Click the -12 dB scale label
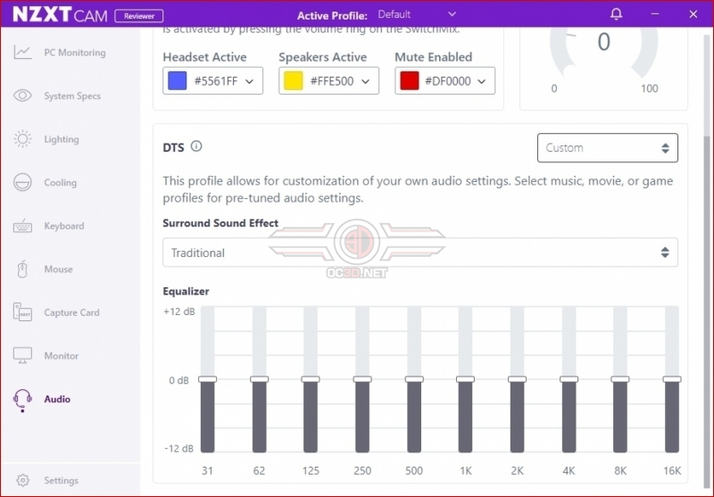 click(x=179, y=449)
